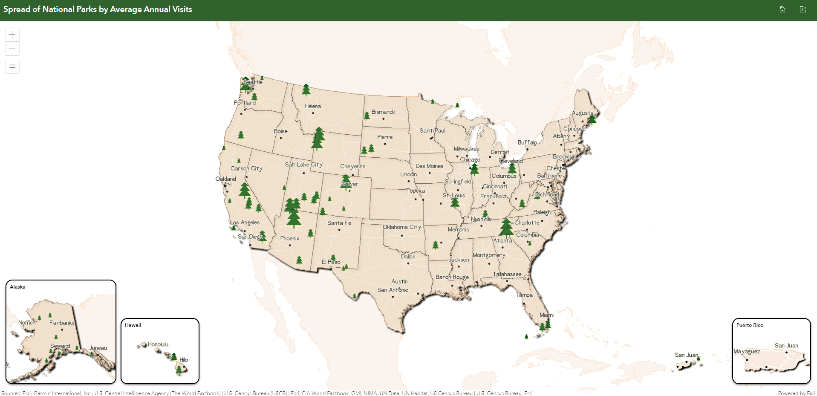Click the Powered by Esri link
Screen dimensions: 817x396
point(797,393)
